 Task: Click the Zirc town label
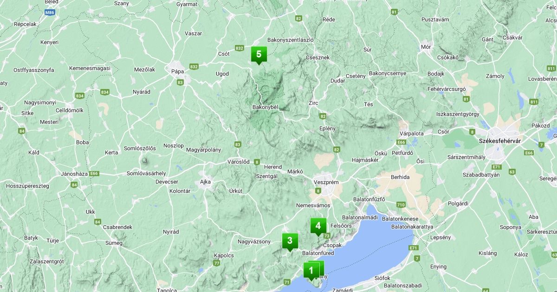(313, 103)
